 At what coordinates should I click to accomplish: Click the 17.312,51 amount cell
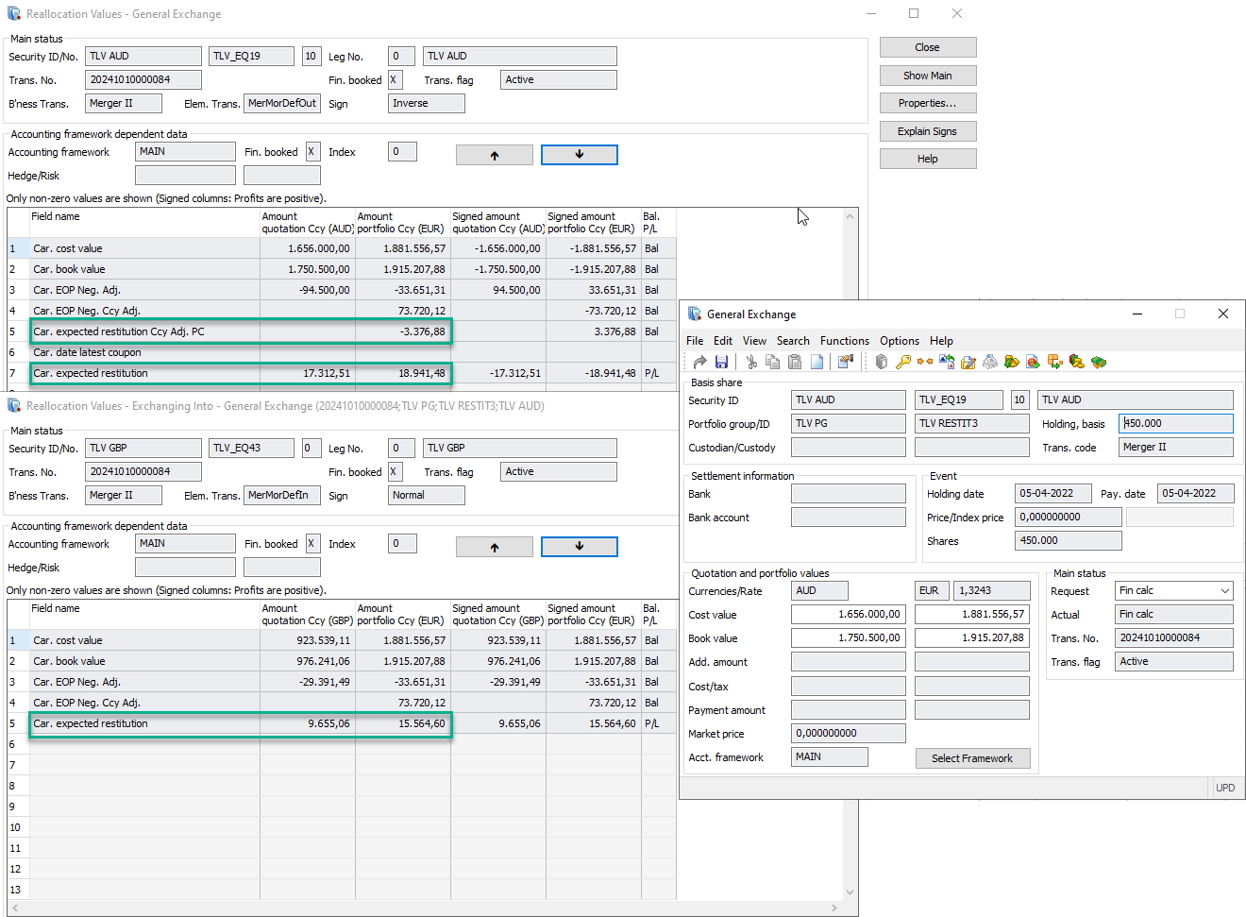tap(308, 373)
